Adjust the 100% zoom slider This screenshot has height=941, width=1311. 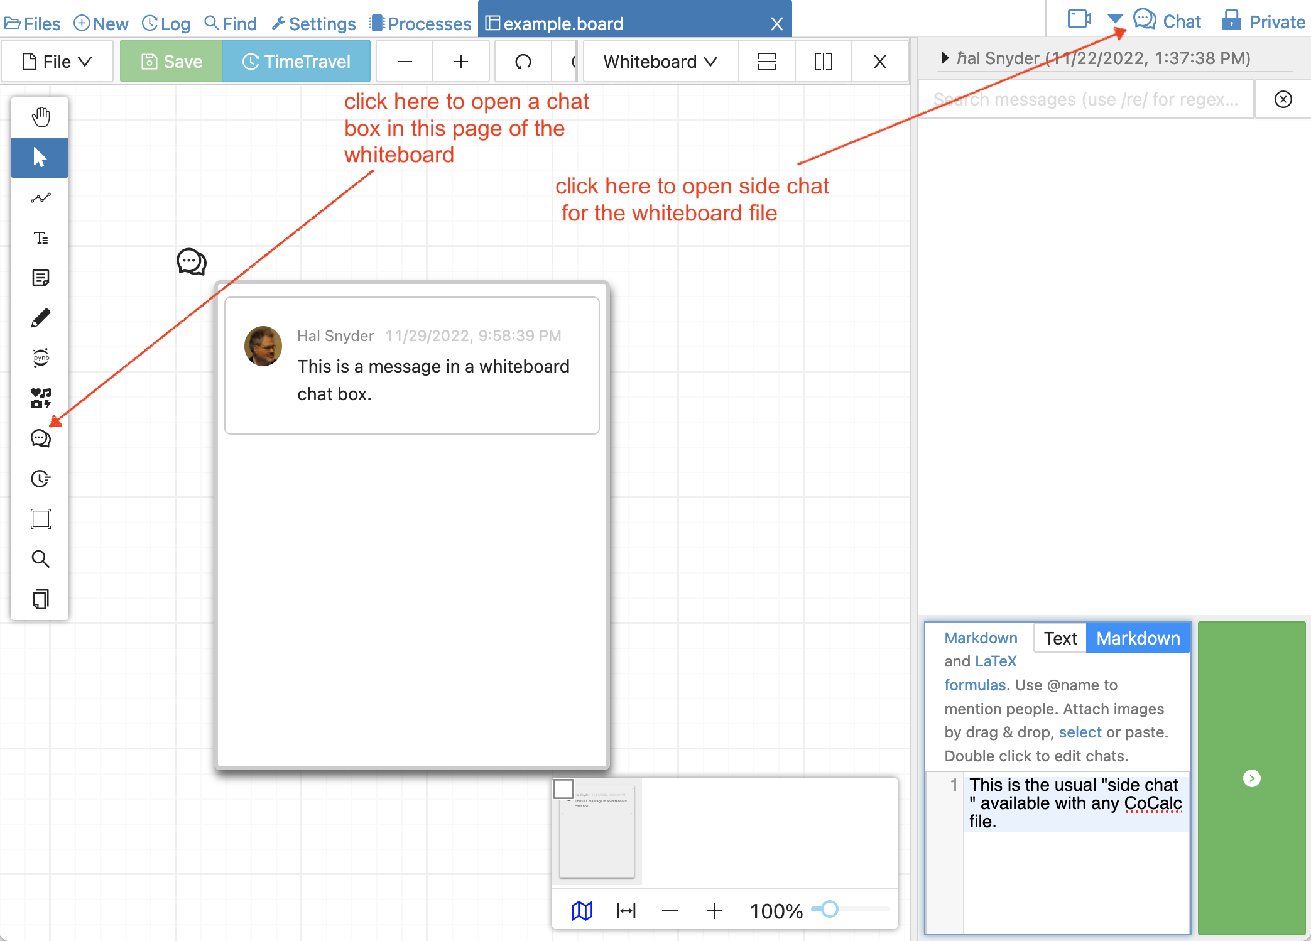829,909
